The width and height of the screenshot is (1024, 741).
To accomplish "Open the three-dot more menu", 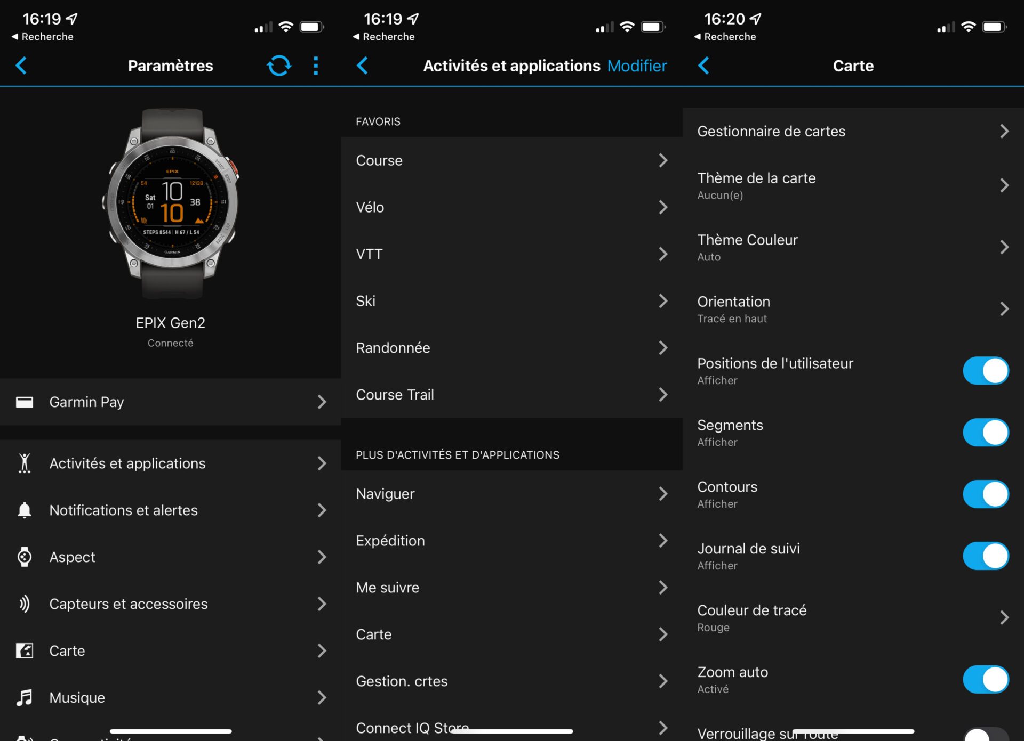I will pos(316,66).
